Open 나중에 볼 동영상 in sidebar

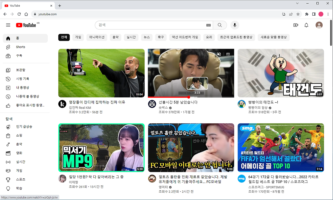pos(25,96)
